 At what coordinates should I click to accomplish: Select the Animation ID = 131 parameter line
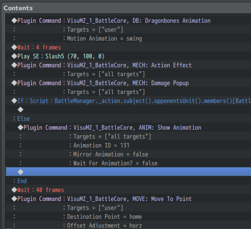(128, 145)
